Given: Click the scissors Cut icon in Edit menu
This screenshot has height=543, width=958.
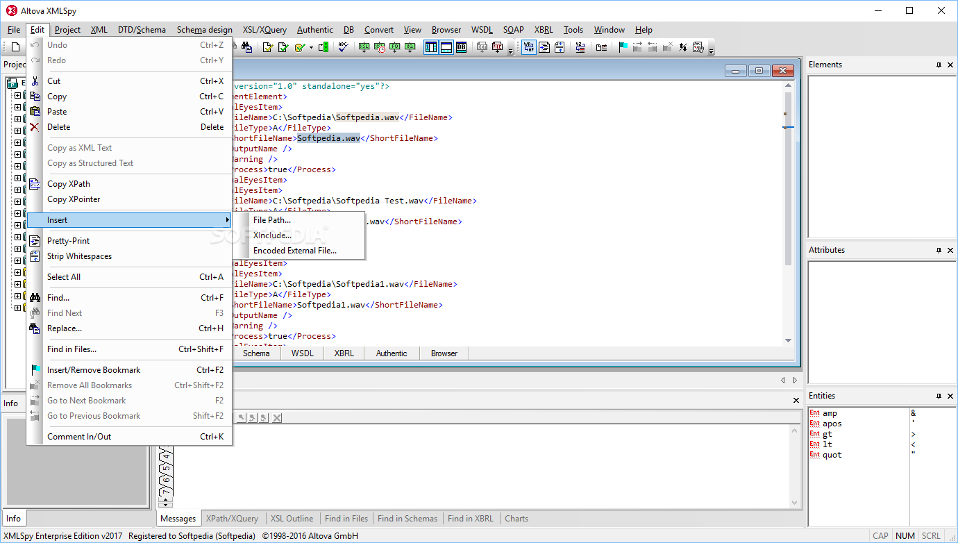Looking at the screenshot, I should click(x=35, y=81).
